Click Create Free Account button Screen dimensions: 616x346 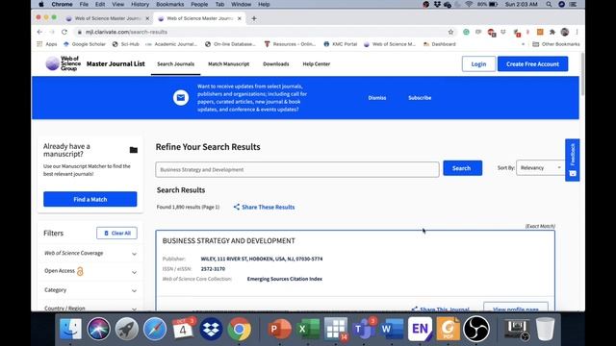click(532, 64)
